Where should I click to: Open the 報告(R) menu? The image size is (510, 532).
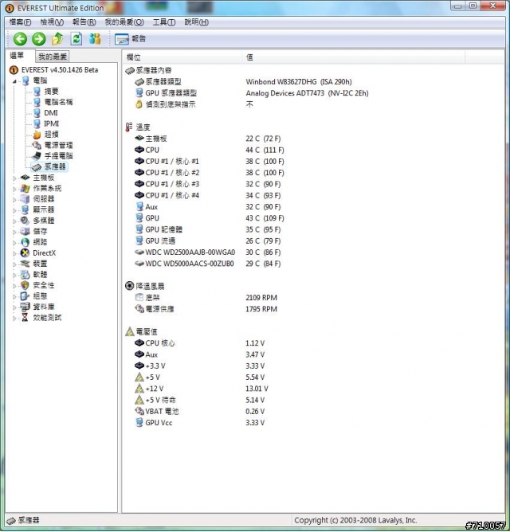[x=84, y=22]
